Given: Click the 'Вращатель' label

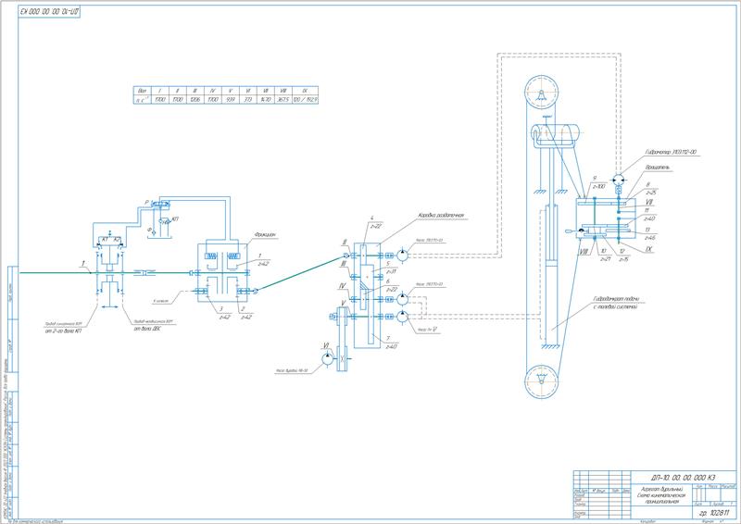Looking at the screenshot, I should pyautogui.click(x=657, y=168).
